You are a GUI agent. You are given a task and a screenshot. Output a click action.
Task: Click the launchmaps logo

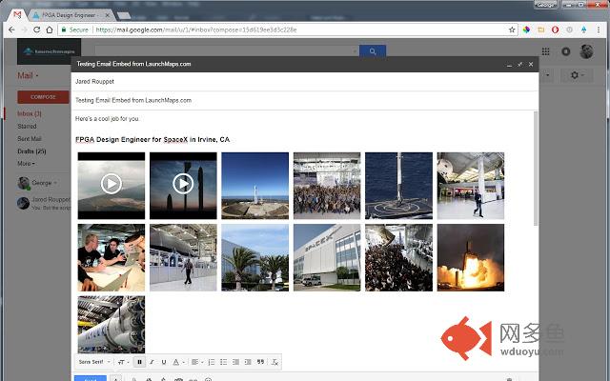click(49, 50)
